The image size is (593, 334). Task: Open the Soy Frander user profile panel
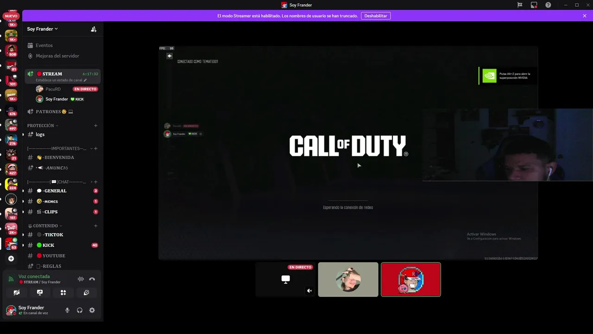coord(32,310)
